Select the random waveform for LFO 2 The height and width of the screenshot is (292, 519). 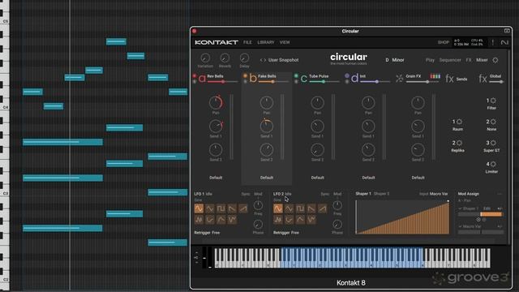pos(278,220)
